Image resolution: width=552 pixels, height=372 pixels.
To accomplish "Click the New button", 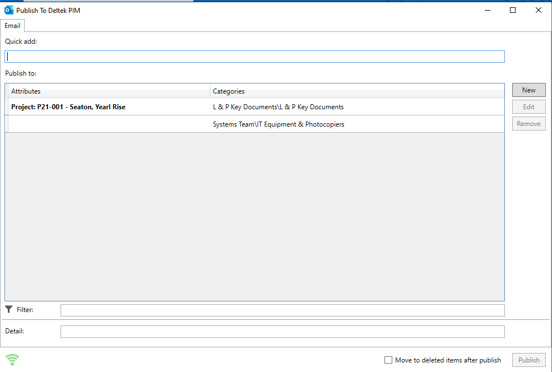I will click(x=529, y=90).
